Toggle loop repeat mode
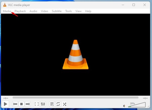Image resolution: width=152 pixels, height=110 pixels. click(x=58, y=104)
